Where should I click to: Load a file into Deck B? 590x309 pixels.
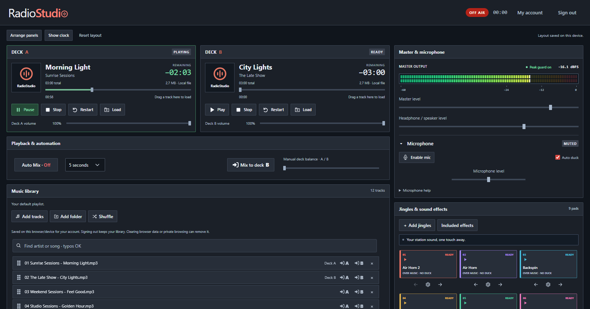coord(303,110)
